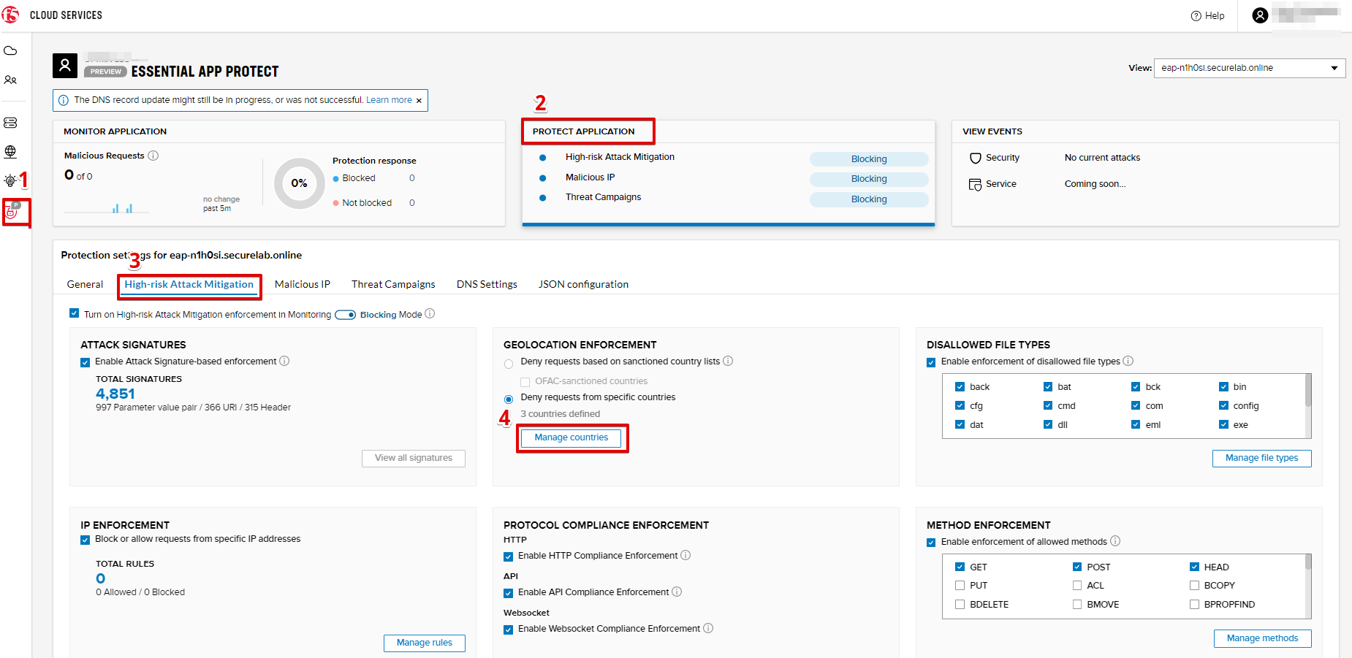This screenshot has width=1352, height=658.
Task: Select the View Events card header
Action: pyautogui.click(x=992, y=131)
